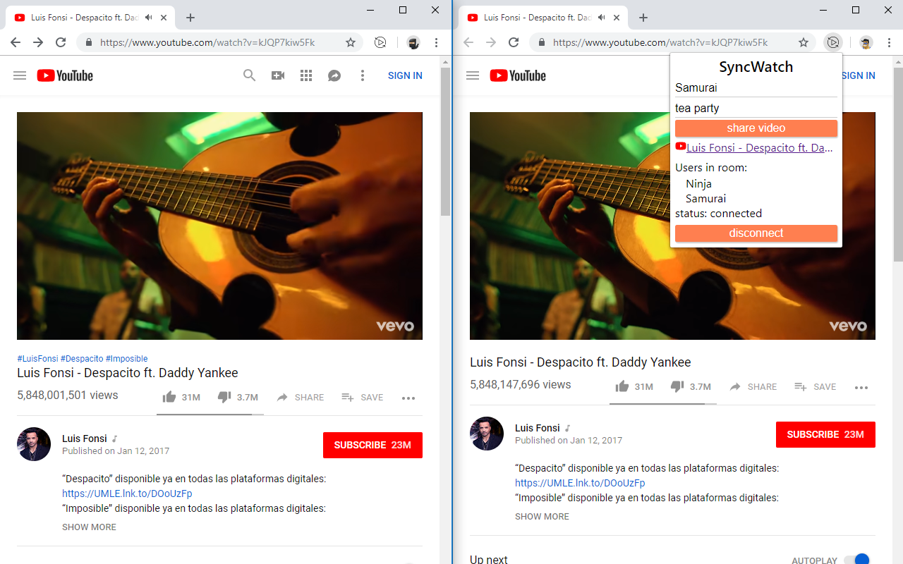Open Luis Fonsi channel avatar in left window
Viewport: 903px width, 564px height.
(34, 444)
